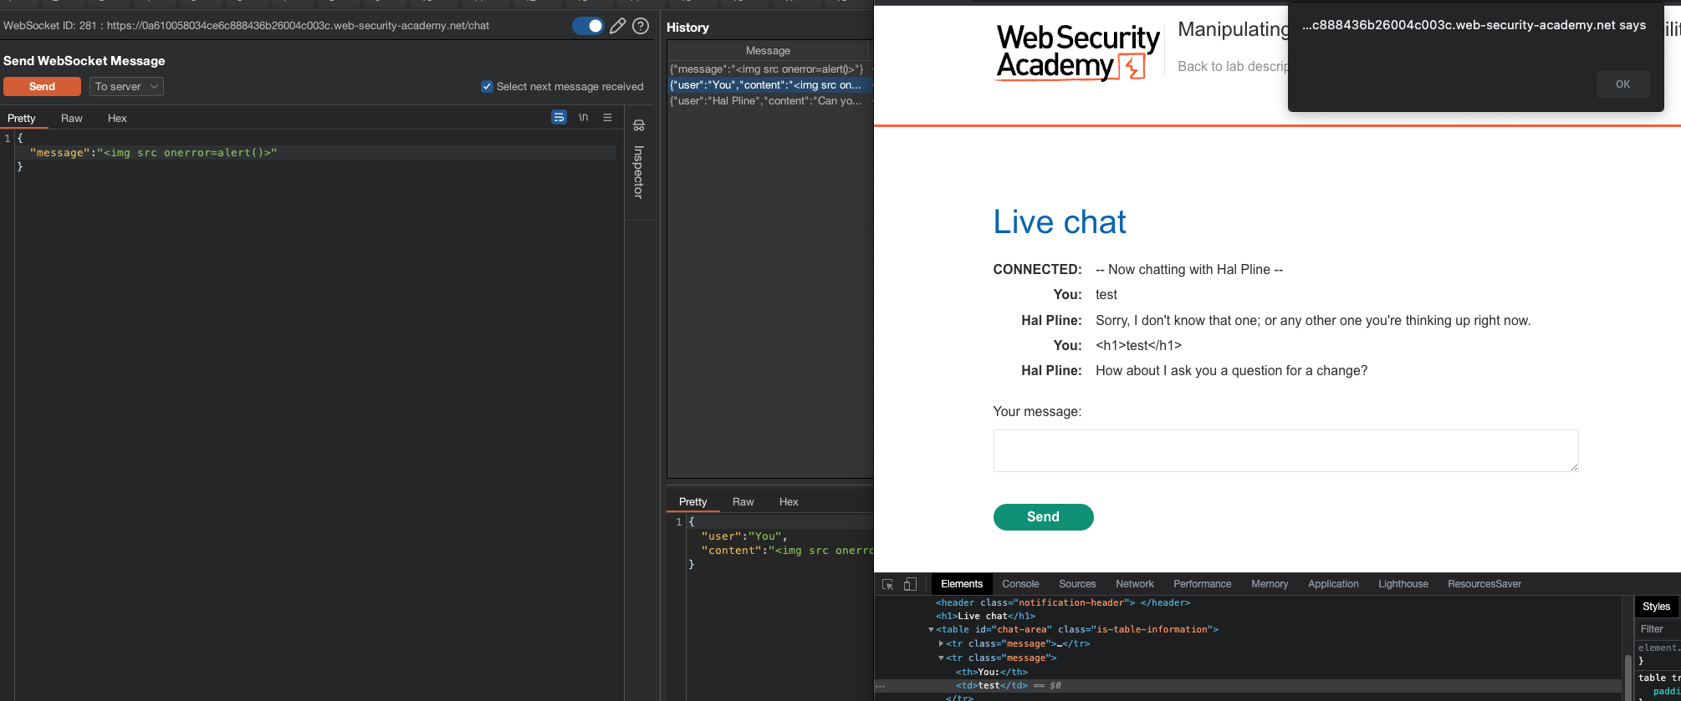Viewport: 1681px width, 701px height.
Task: Open the To server direction dropdown
Action: (126, 87)
